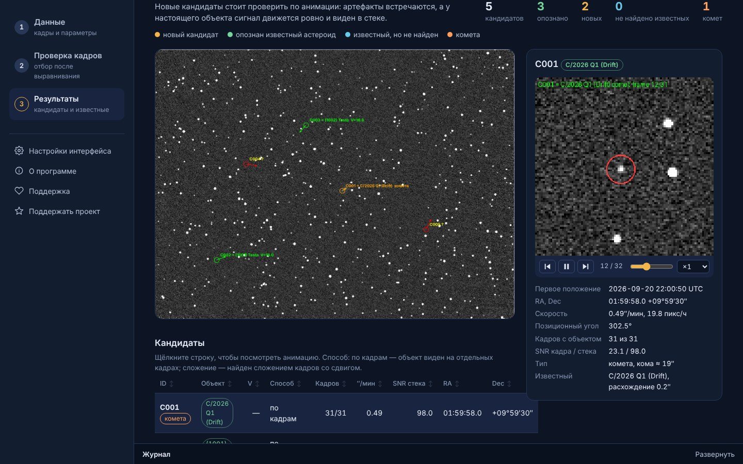Click the новый кандидат legend entry

coord(186,35)
